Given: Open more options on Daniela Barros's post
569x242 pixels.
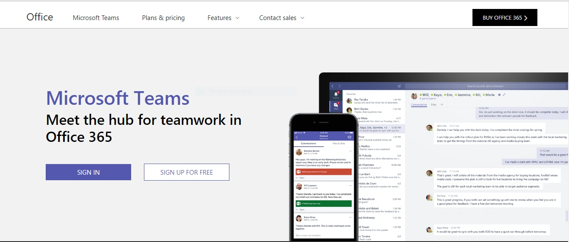Looking at the screenshot, I should tap(350, 151).
